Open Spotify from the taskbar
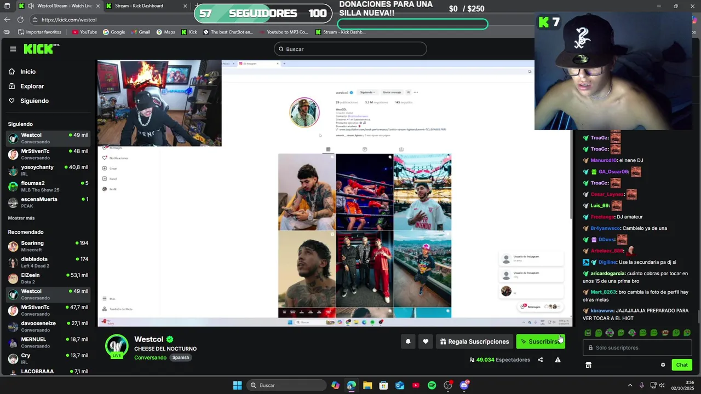This screenshot has height=394, width=701. tap(432, 385)
